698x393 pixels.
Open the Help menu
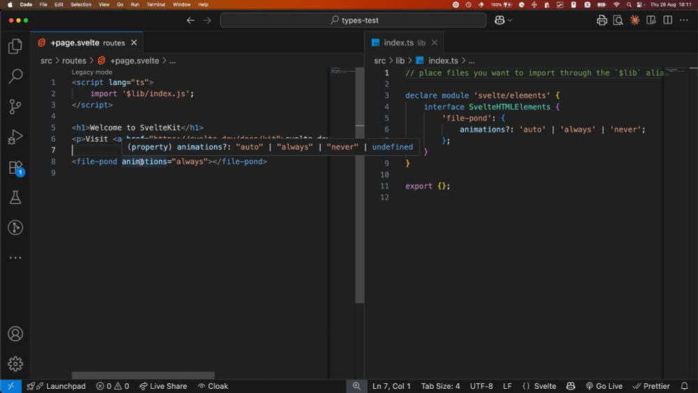click(203, 4)
